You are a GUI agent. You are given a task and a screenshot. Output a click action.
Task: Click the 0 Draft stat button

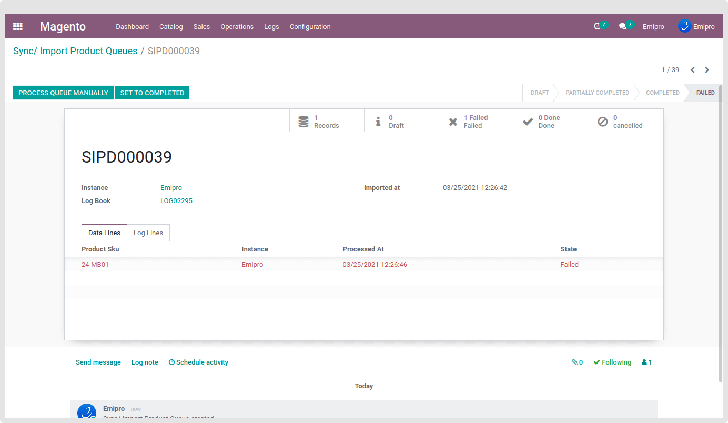[x=402, y=122]
